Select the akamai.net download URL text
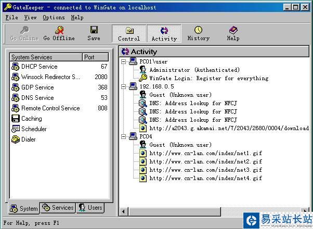 pyautogui.click(x=229, y=128)
